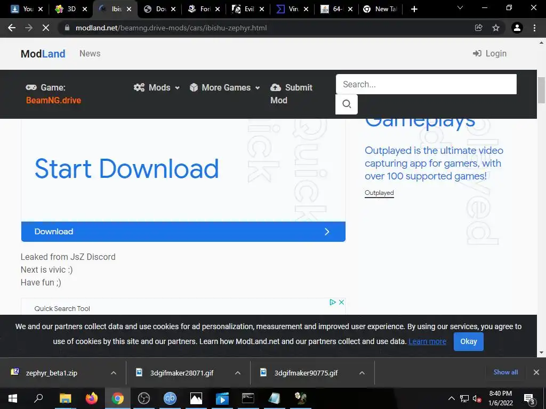Open Windows taskbar search

pyautogui.click(x=38, y=398)
